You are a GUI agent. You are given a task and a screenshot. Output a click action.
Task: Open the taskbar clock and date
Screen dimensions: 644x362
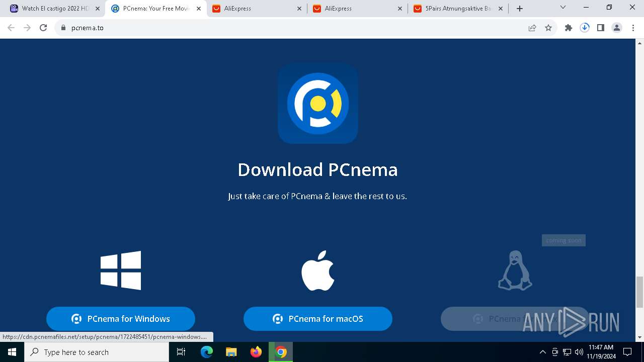click(x=601, y=352)
